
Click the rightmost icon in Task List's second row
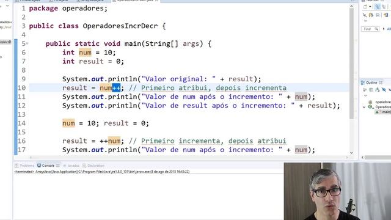point(386,15)
